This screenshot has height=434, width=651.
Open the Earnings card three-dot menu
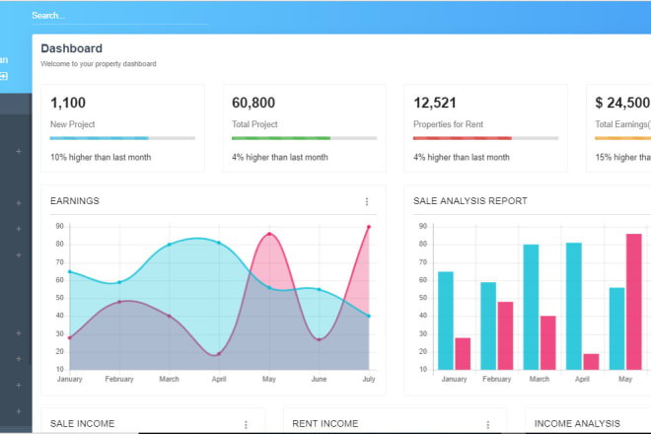coord(367,201)
